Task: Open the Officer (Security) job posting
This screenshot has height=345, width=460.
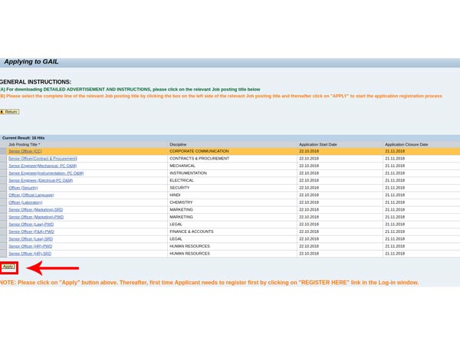Action: tap(23, 188)
